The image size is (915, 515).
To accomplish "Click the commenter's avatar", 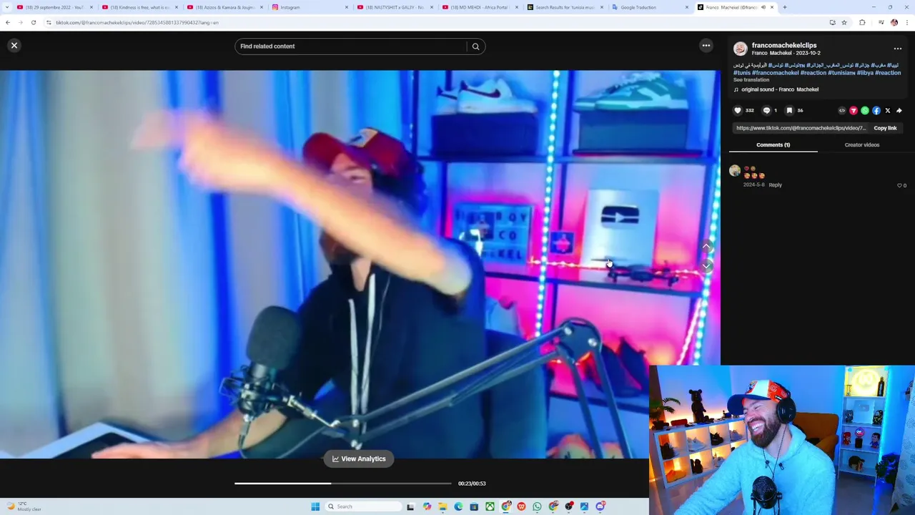I will [x=735, y=171].
